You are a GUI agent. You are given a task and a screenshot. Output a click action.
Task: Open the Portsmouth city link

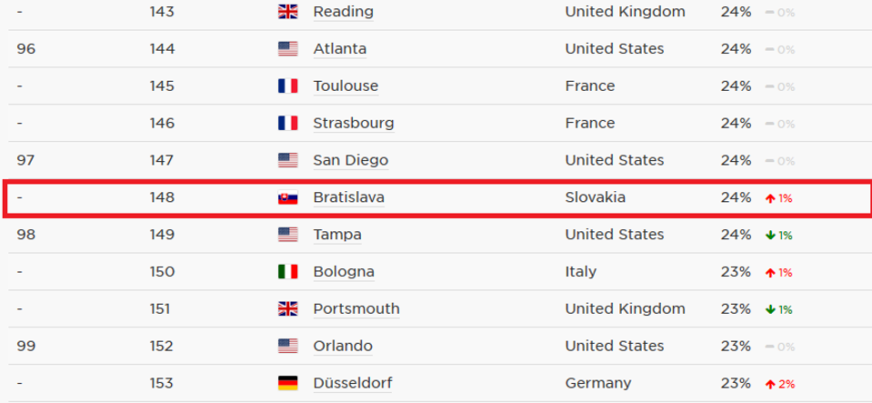356,309
